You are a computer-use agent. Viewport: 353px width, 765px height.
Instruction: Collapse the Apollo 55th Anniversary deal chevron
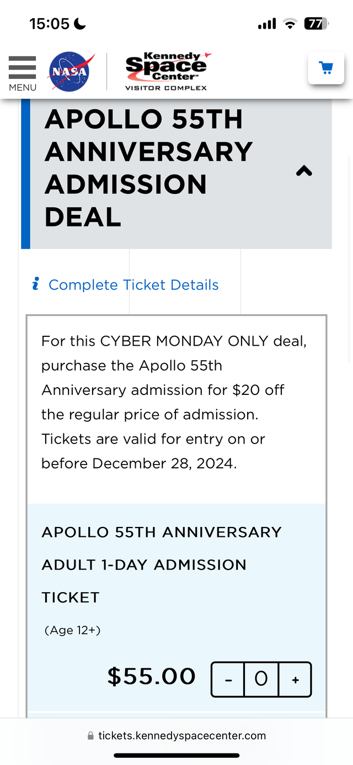(304, 171)
